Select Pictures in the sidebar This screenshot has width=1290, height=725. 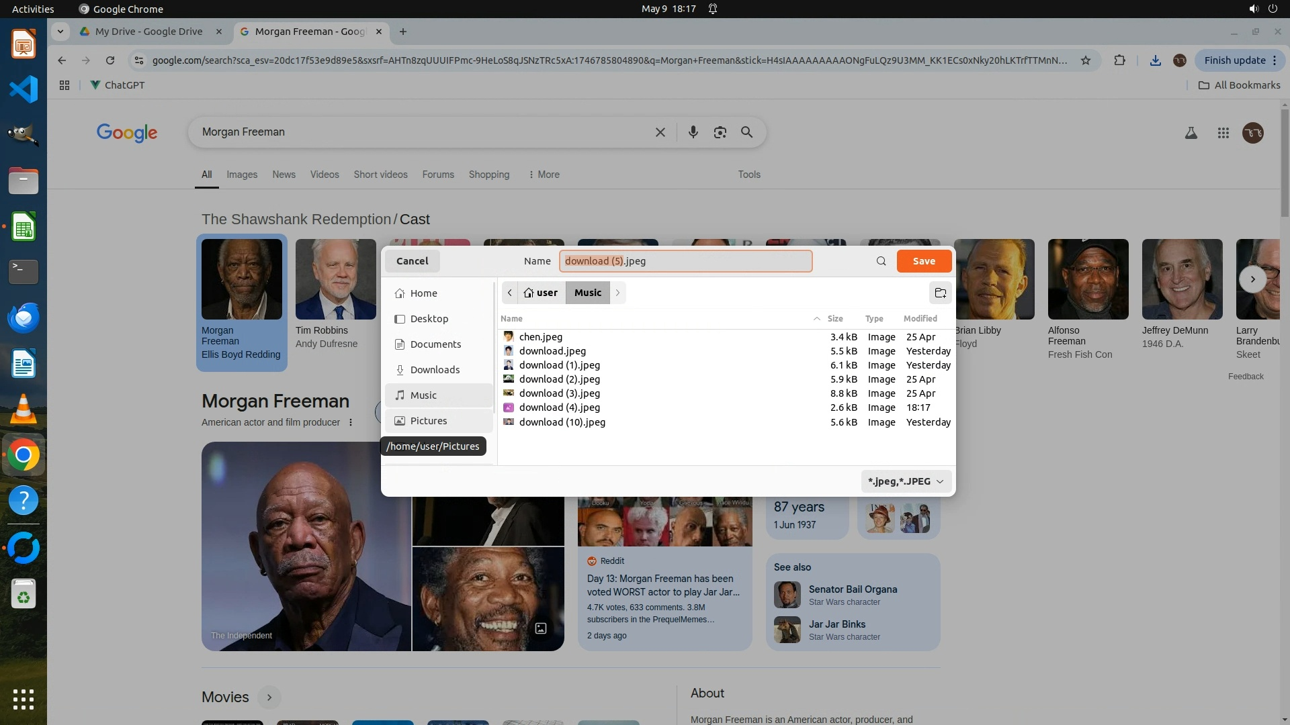pyautogui.click(x=428, y=421)
